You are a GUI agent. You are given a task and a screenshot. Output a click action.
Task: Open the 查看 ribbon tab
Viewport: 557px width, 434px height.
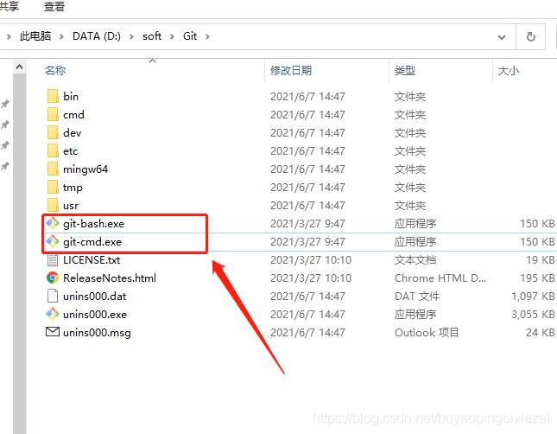54,6
